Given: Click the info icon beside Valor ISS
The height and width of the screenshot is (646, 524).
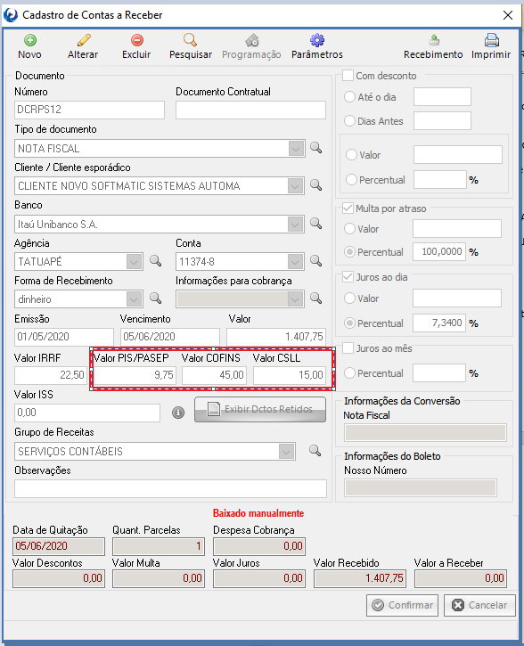Looking at the screenshot, I should tap(178, 413).
